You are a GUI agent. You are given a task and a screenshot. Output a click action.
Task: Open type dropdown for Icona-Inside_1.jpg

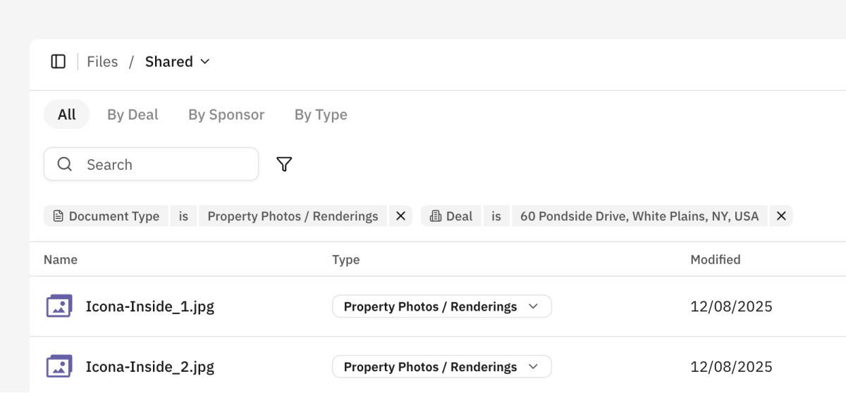pos(533,306)
